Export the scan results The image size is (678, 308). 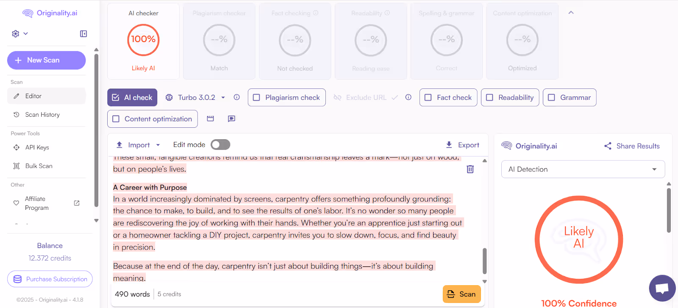click(x=462, y=145)
